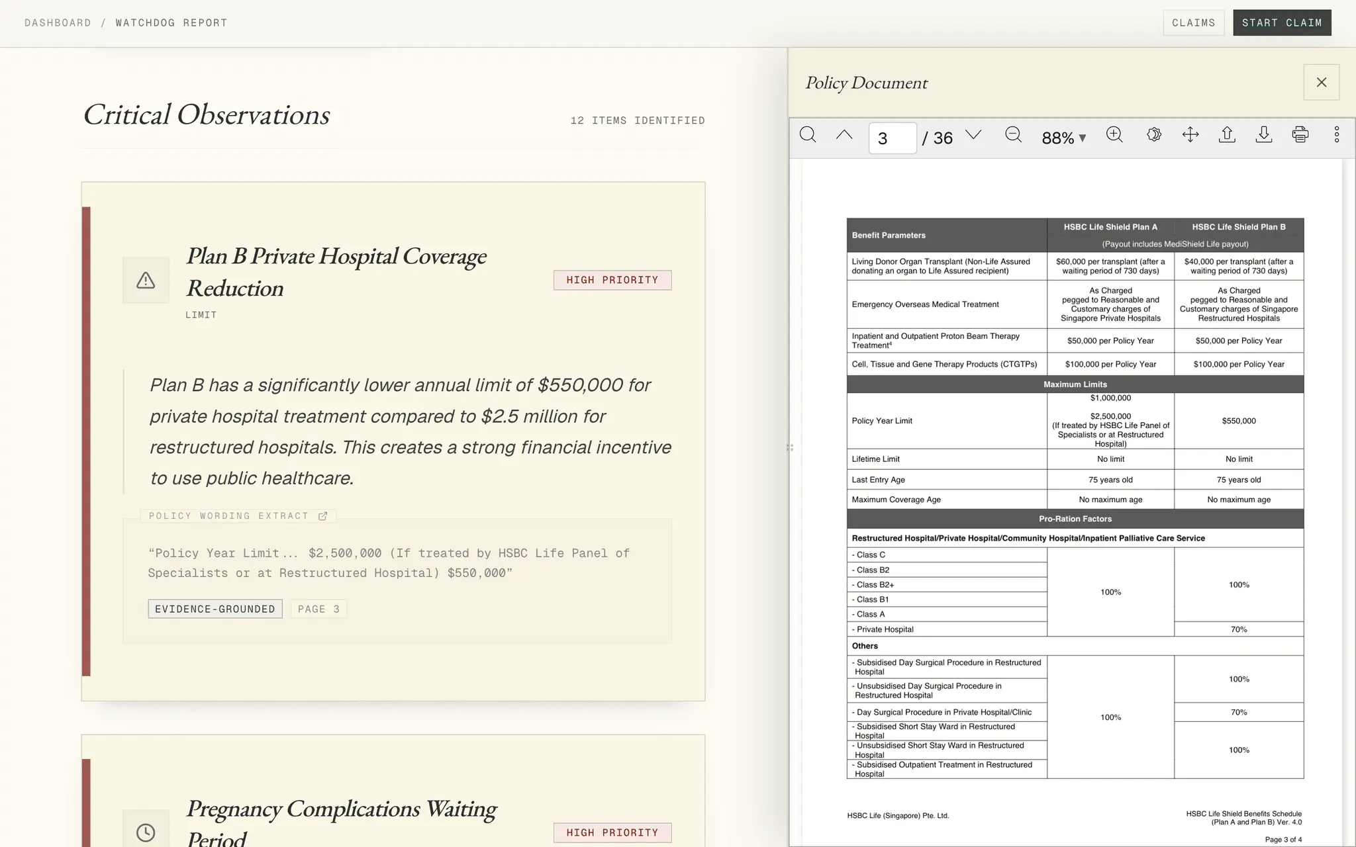Screen dimensions: 1356x847
Task: Click 'HSBC Life Shield Plan B' column header
Action: coord(1239,227)
